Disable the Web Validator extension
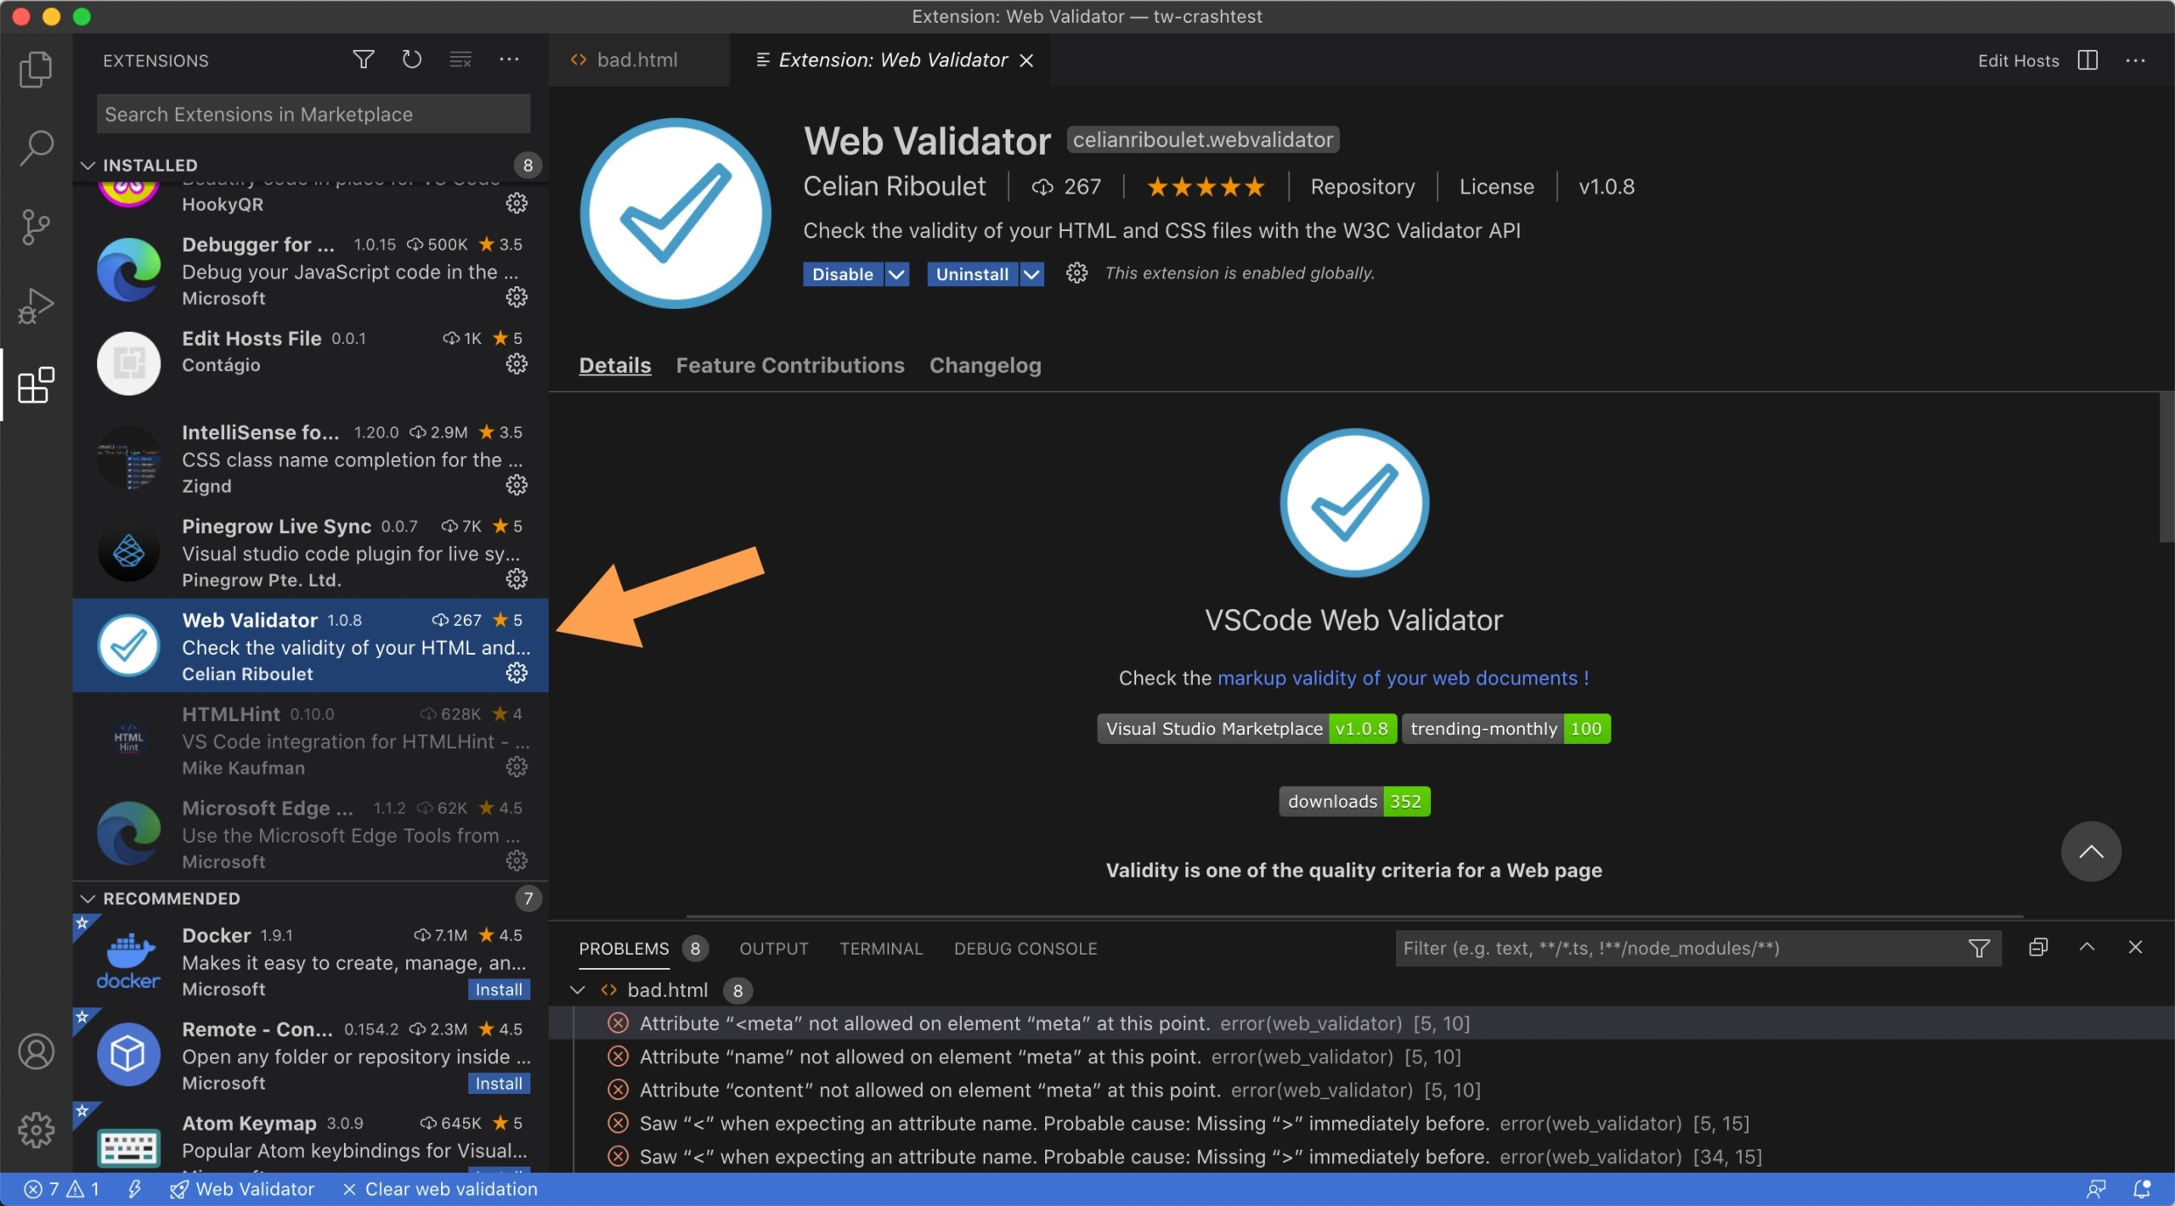The height and width of the screenshot is (1206, 2175). pyautogui.click(x=843, y=274)
